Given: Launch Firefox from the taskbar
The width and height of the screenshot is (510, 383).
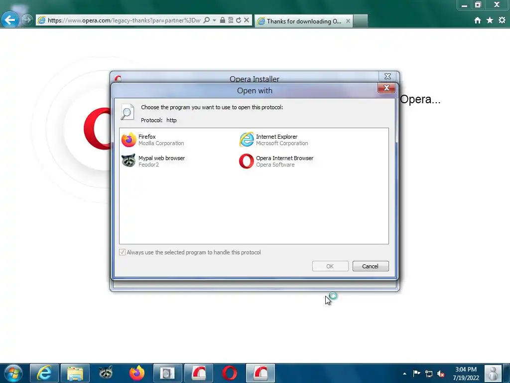Looking at the screenshot, I should (x=136, y=373).
